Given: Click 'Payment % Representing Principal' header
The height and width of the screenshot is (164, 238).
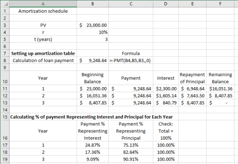Looking at the screenshot, I should (131, 131).
